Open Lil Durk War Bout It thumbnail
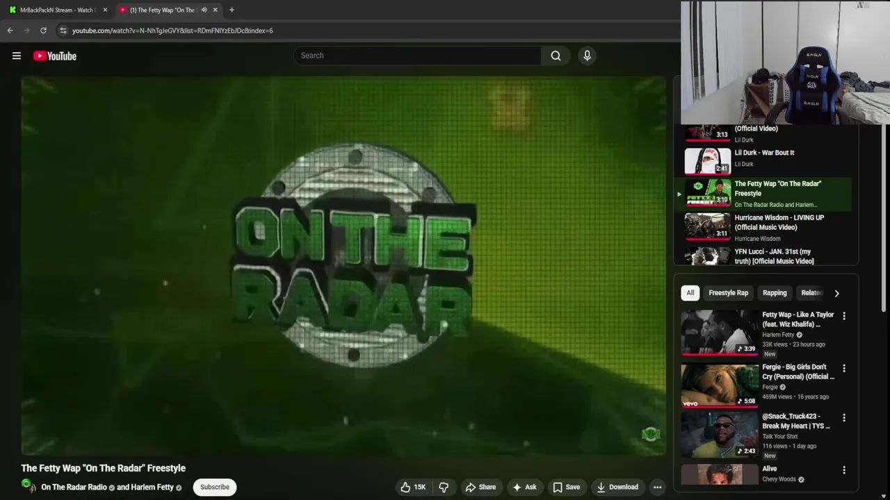 click(708, 161)
